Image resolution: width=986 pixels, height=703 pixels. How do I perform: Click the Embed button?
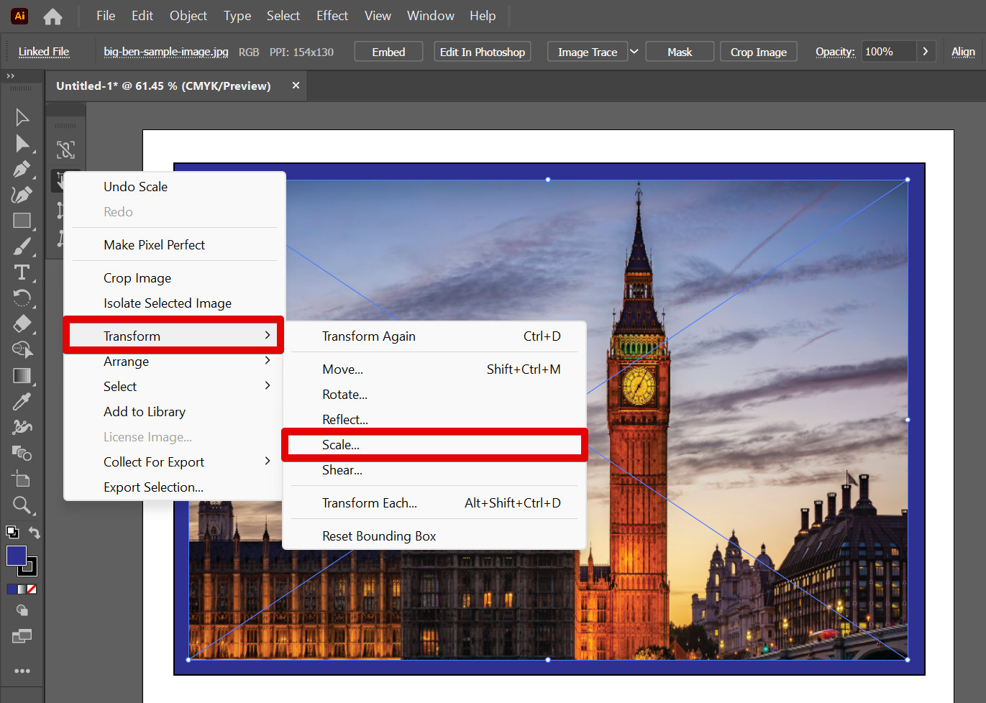pyautogui.click(x=388, y=52)
